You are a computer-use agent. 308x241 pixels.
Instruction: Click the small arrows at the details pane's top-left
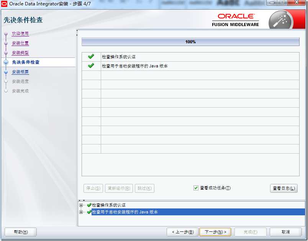tap(82, 200)
